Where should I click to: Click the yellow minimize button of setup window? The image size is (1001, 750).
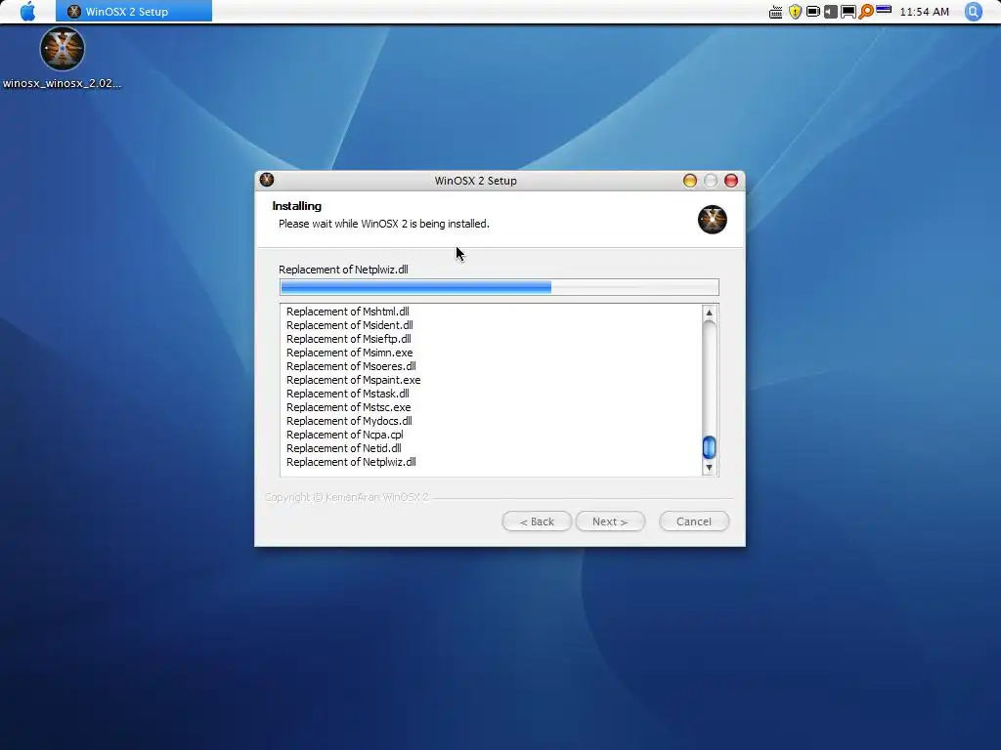[x=689, y=181]
